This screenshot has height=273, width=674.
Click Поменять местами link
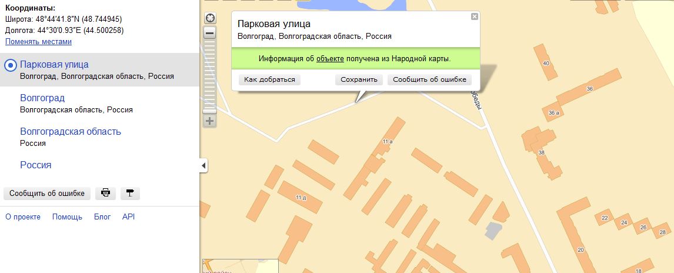[38, 42]
